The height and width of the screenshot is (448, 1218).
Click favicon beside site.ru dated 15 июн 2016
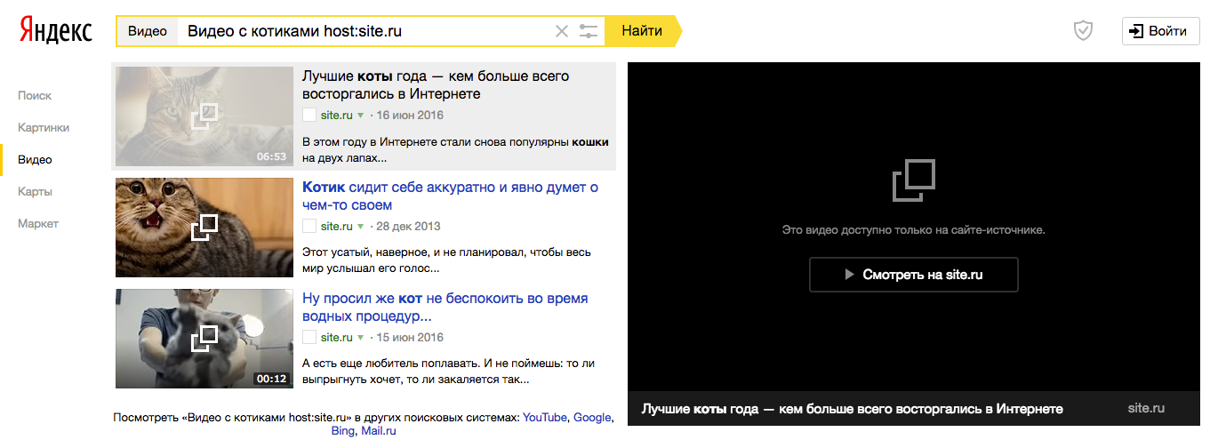pos(309,337)
